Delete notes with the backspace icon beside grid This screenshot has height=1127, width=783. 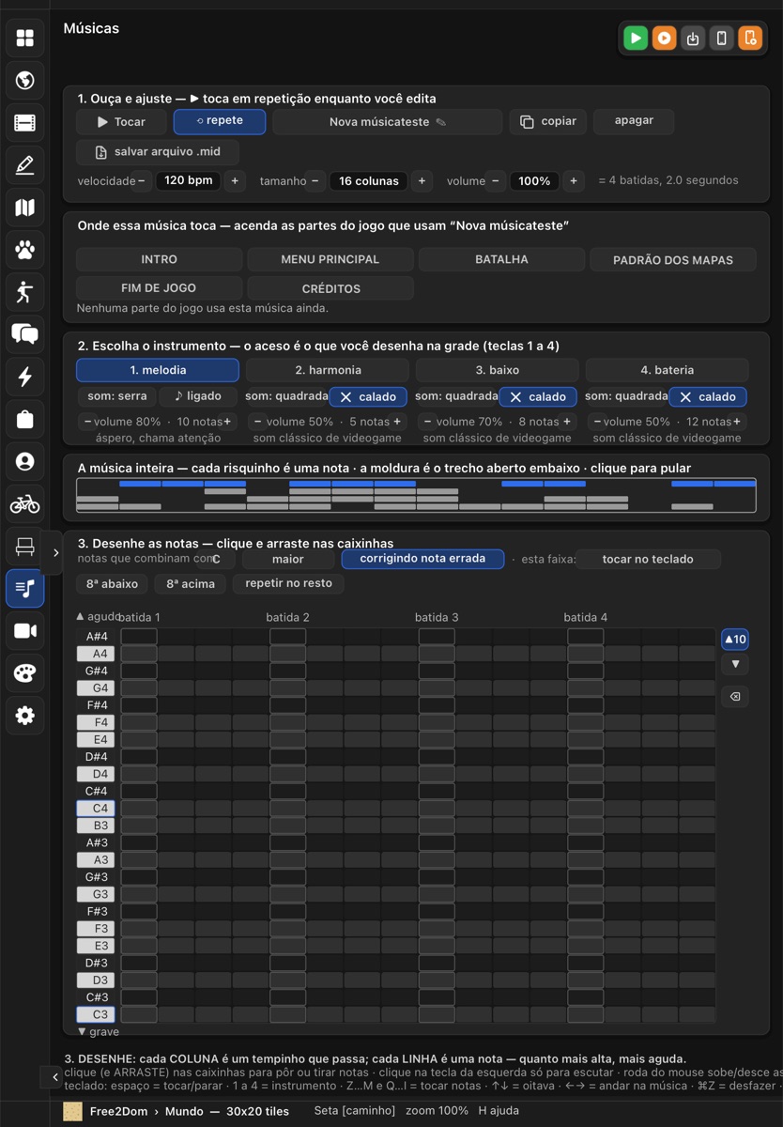[x=735, y=697]
